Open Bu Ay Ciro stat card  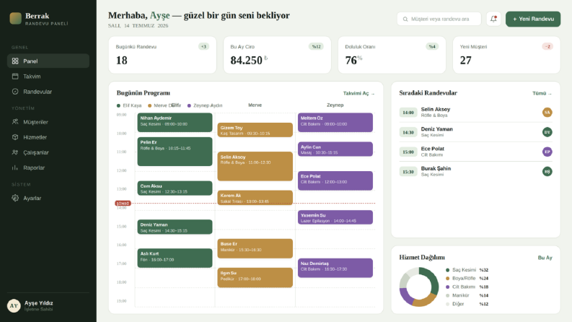pyautogui.click(x=277, y=55)
